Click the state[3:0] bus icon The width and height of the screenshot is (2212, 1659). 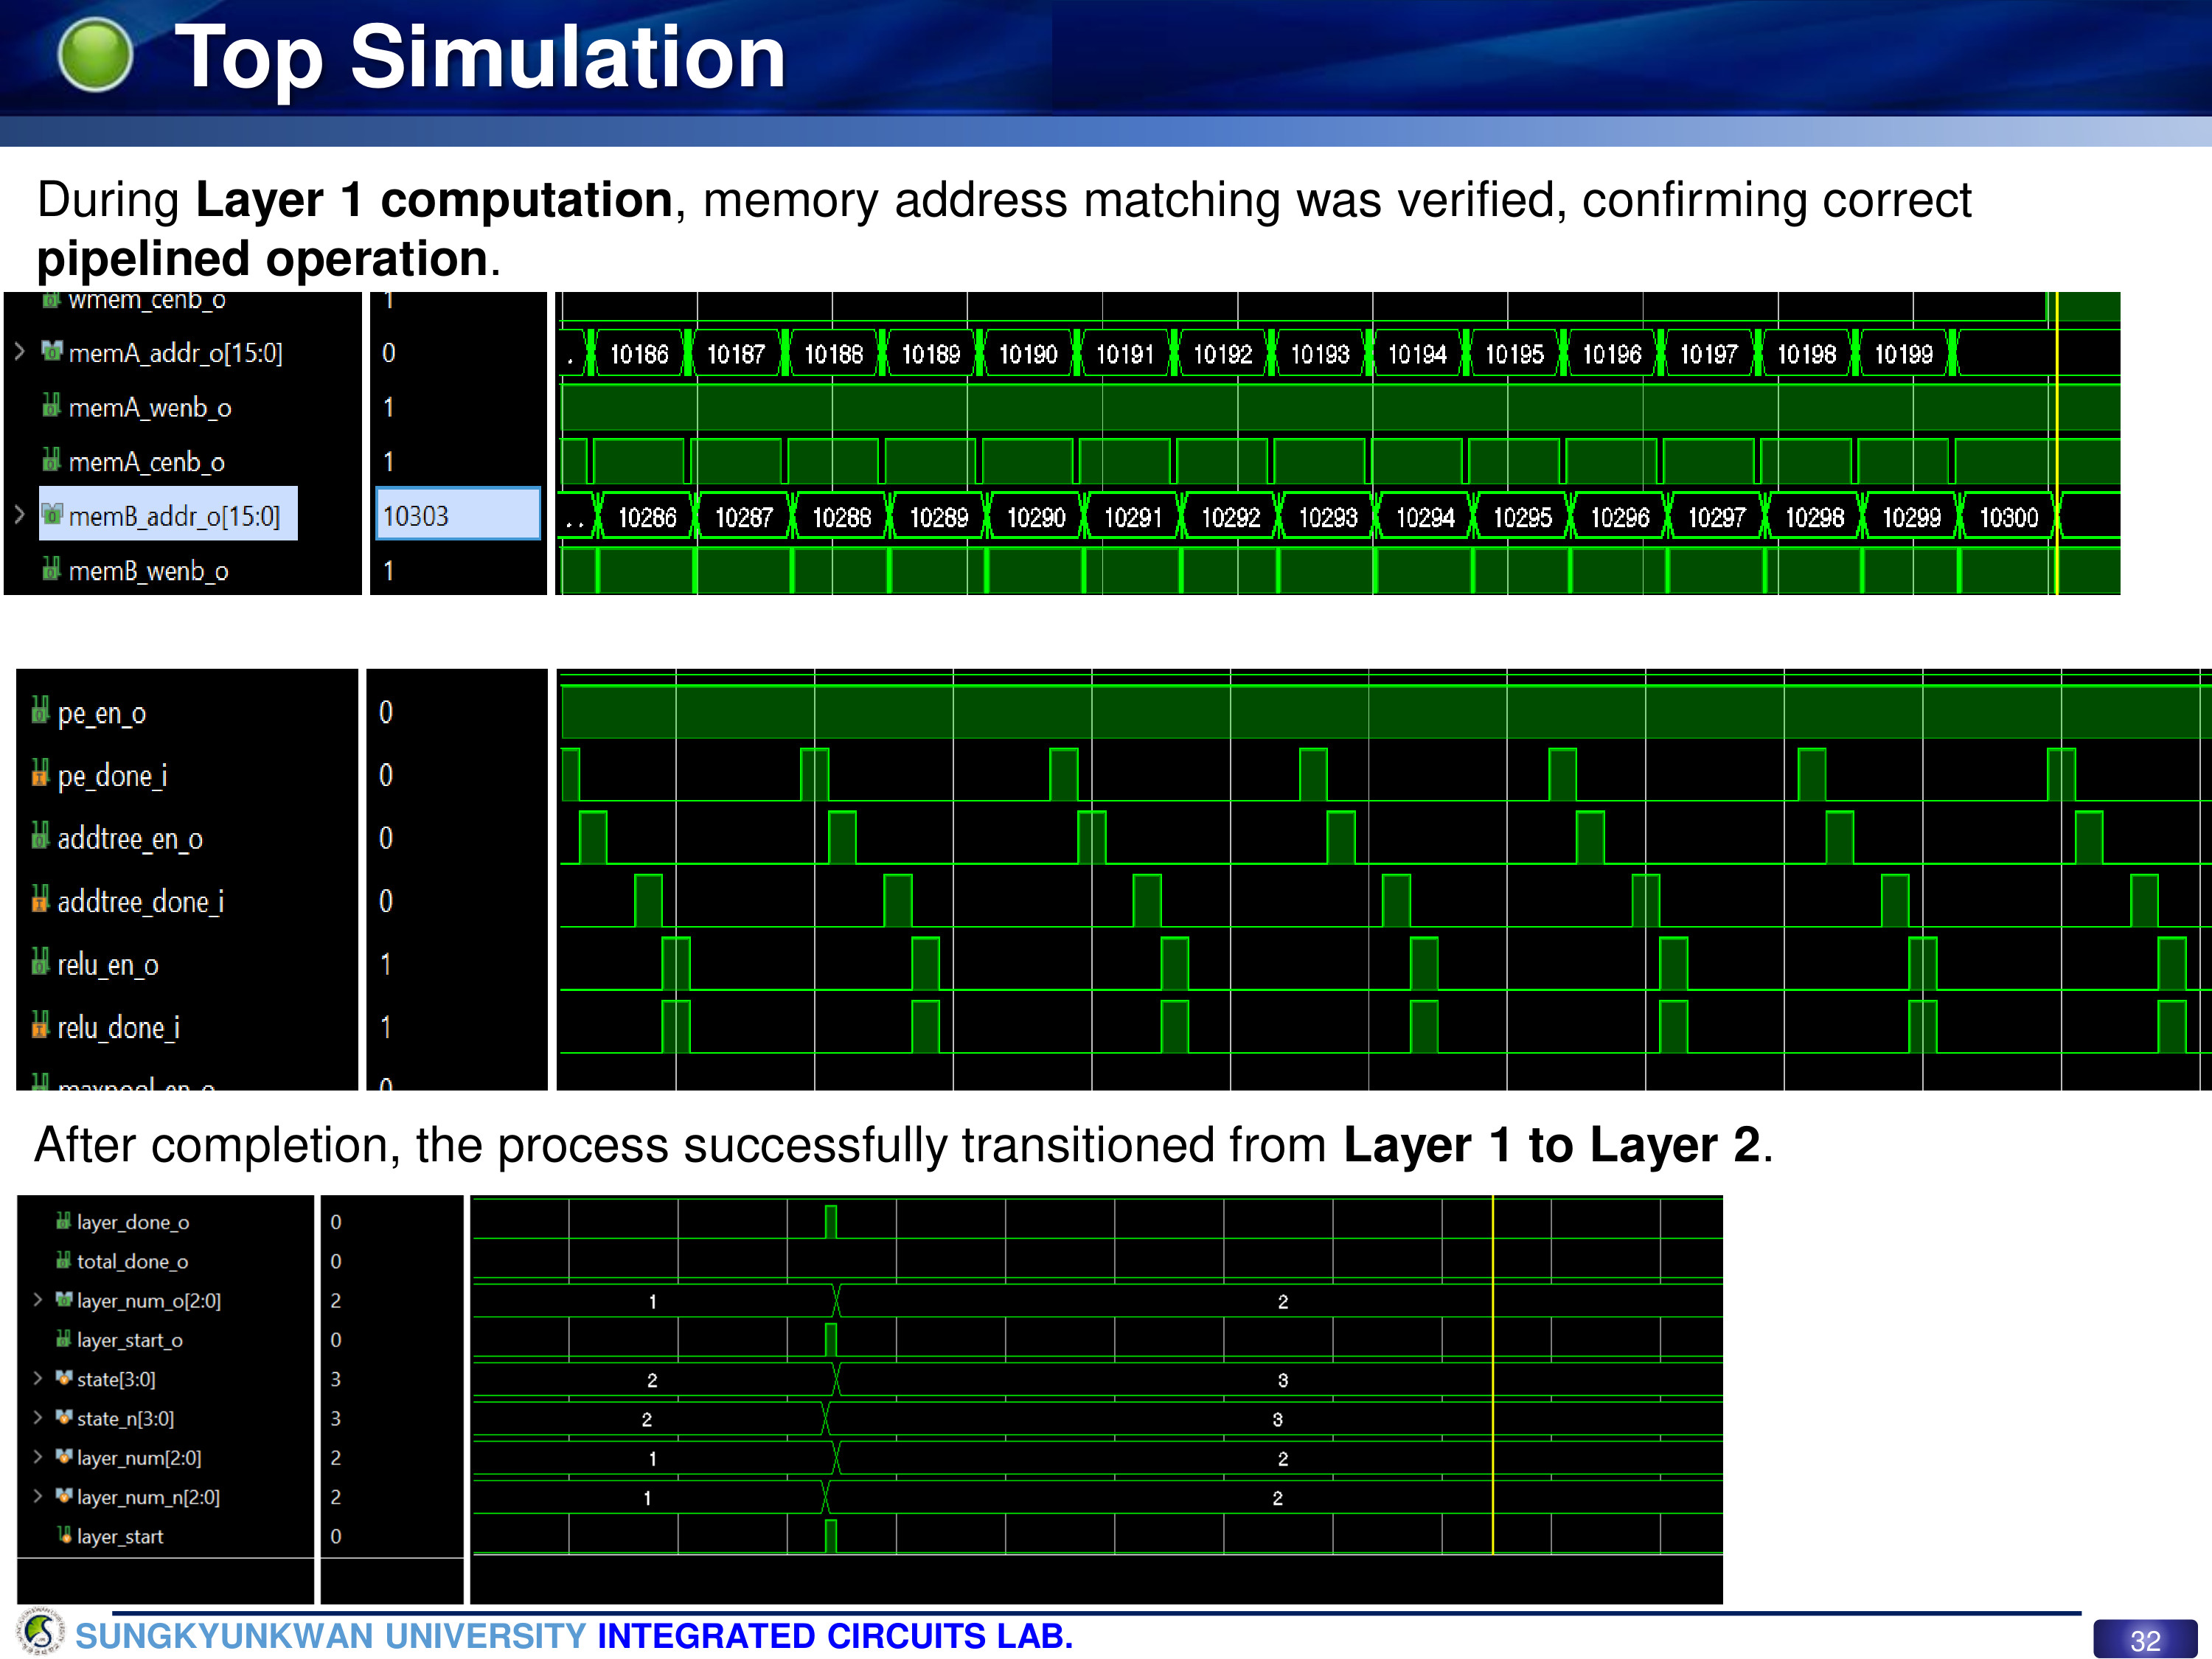click(x=63, y=1378)
